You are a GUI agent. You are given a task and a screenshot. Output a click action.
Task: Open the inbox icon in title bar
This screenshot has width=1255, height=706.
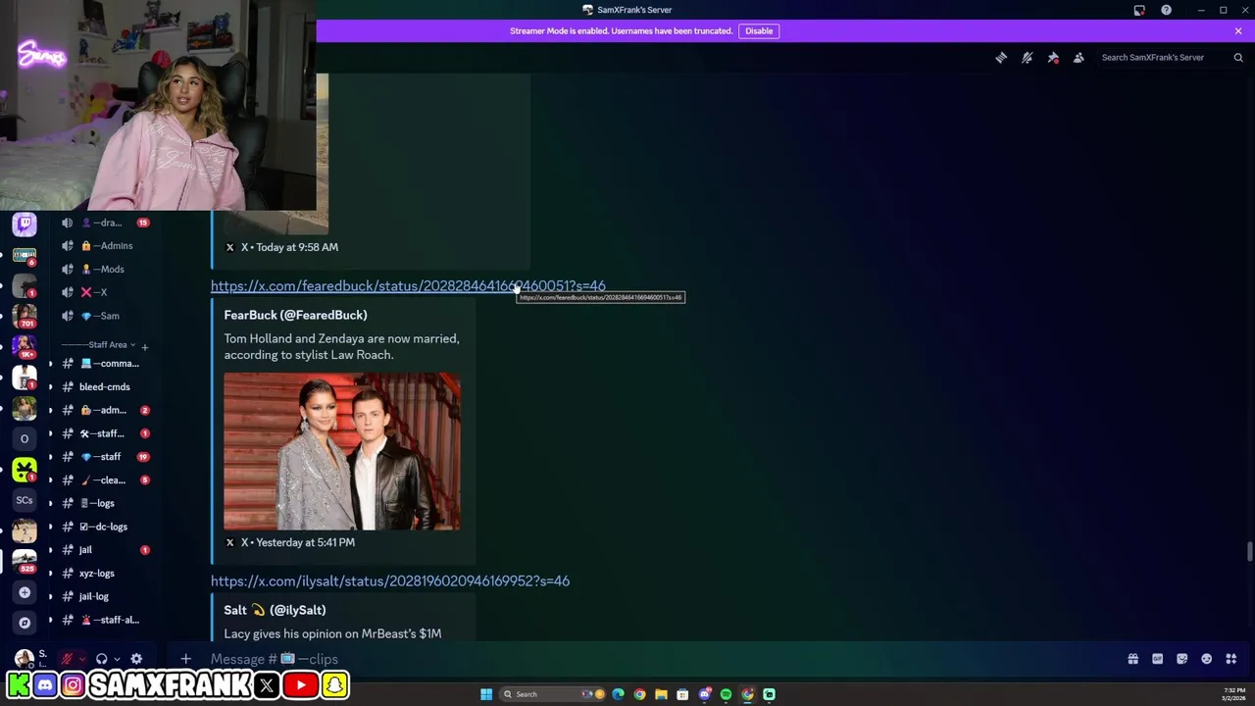[1139, 10]
